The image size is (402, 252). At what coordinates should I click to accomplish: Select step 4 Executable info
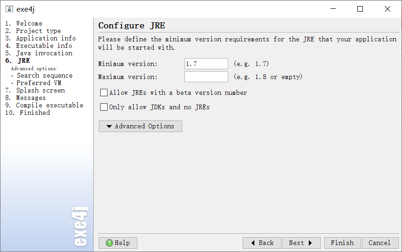click(39, 46)
